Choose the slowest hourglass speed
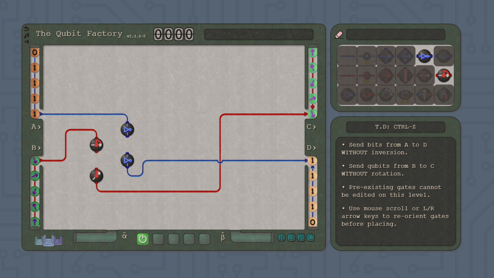This screenshot has height=278, width=494. [39, 240]
